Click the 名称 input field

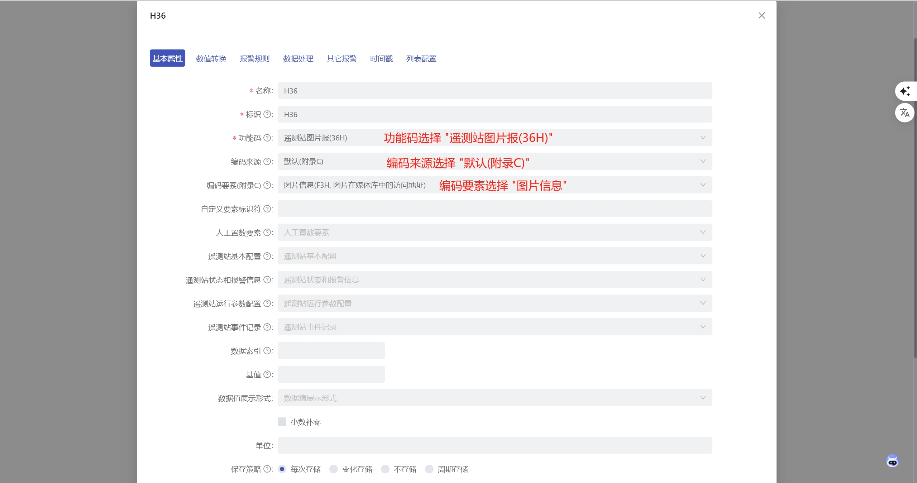coord(495,91)
